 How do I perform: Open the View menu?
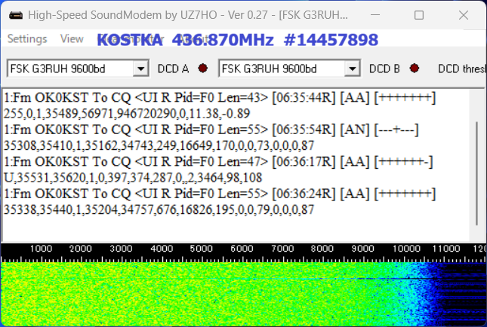(72, 38)
